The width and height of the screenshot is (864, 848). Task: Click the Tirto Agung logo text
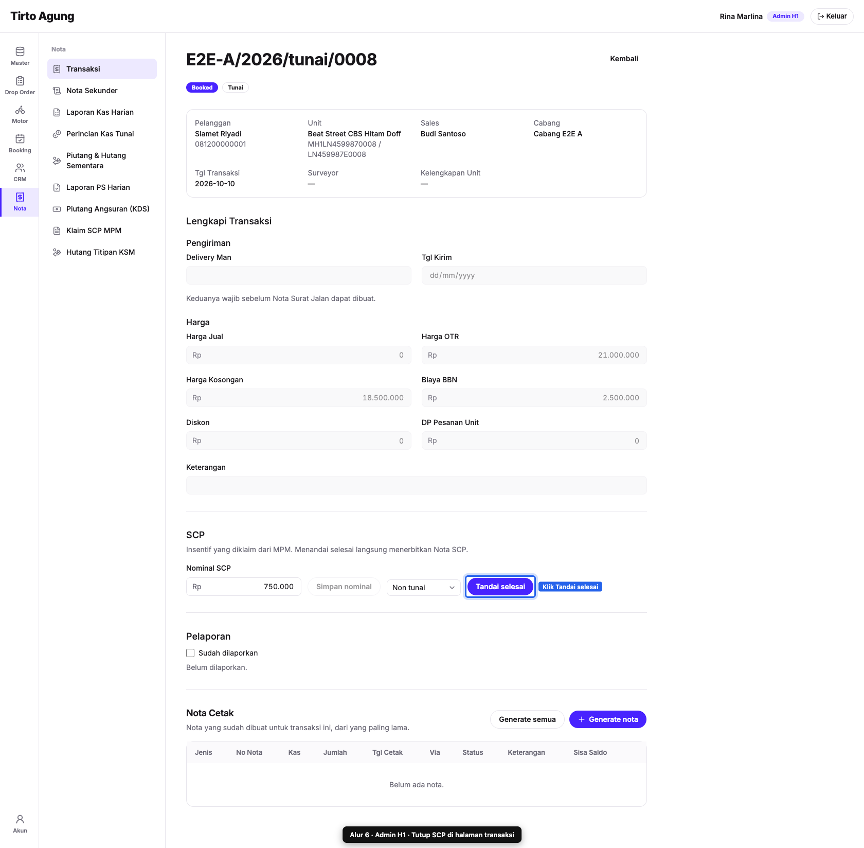pos(42,16)
